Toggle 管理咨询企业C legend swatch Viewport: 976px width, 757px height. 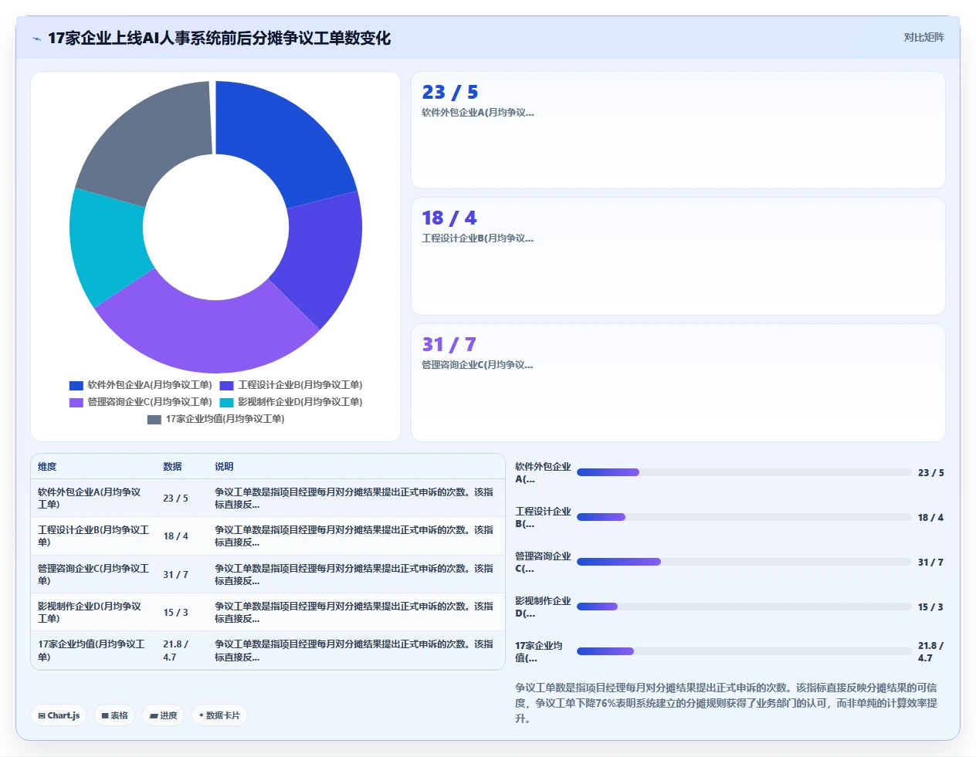tap(76, 402)
